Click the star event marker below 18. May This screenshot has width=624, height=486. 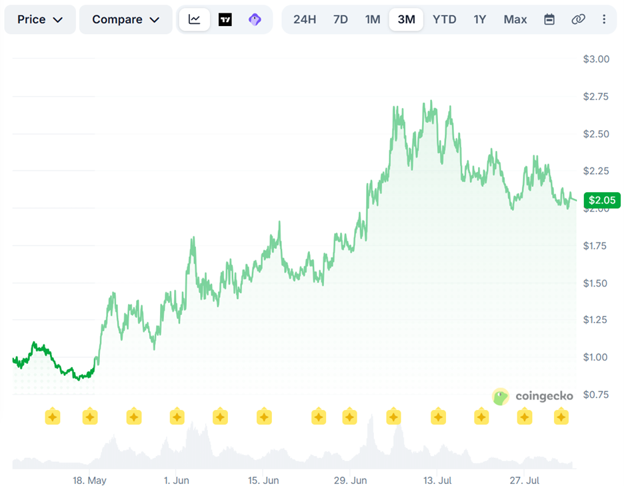(x=90, y=417)
